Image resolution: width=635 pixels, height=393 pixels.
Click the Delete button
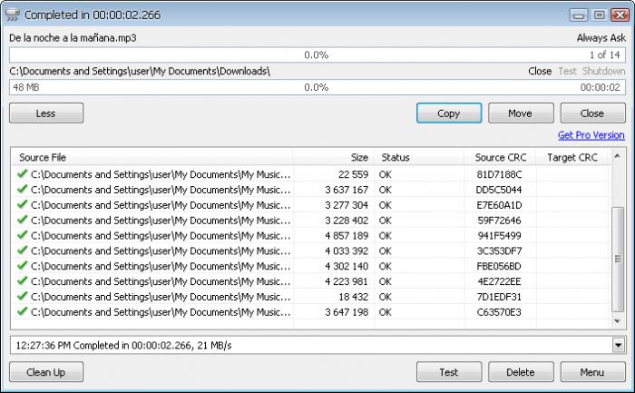pos(521,372)
